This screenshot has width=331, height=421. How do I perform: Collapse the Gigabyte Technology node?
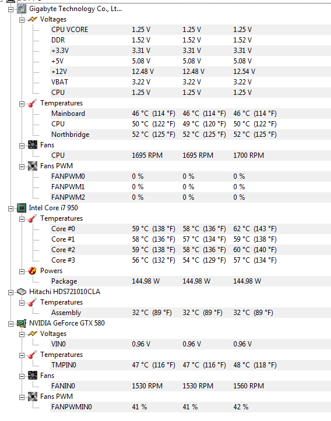coord(10,9)
